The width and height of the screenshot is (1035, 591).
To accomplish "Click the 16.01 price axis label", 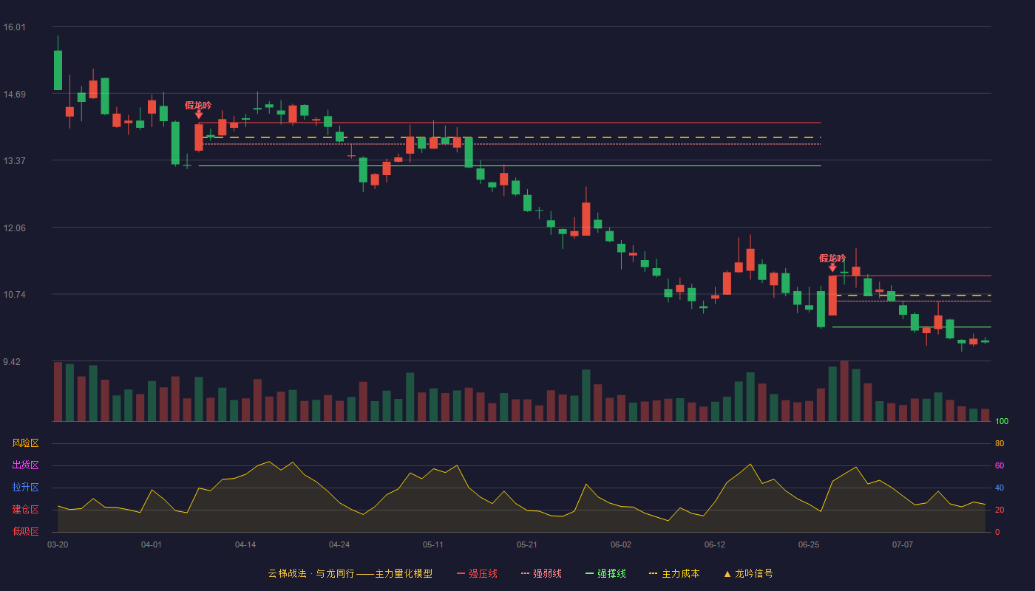I will (15, 27).
